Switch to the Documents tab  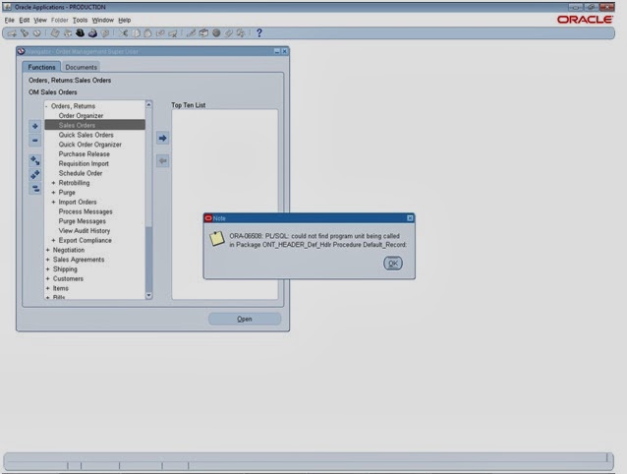82,67
